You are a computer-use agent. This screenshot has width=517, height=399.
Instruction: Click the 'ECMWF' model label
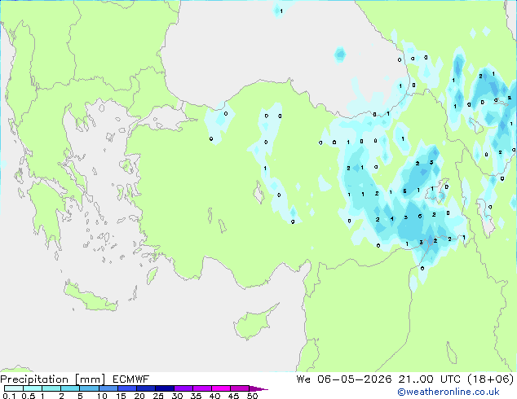click(x=131, y=379)
